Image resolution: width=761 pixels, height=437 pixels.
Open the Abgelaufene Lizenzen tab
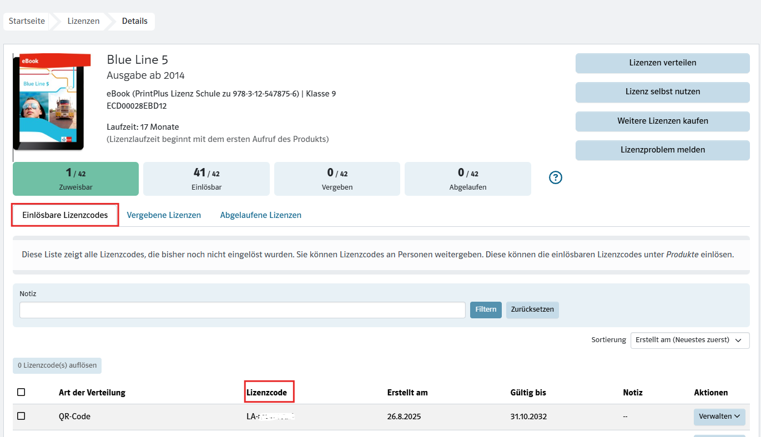pos(260,215)
